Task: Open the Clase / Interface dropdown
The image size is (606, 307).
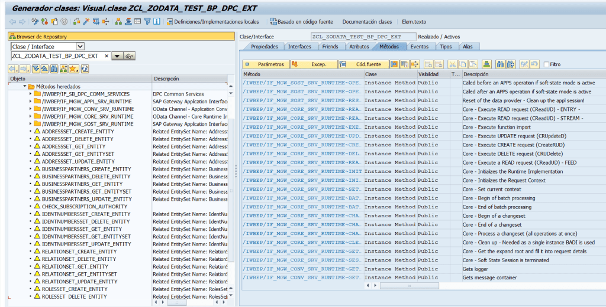Action: (x=80, y=47)
